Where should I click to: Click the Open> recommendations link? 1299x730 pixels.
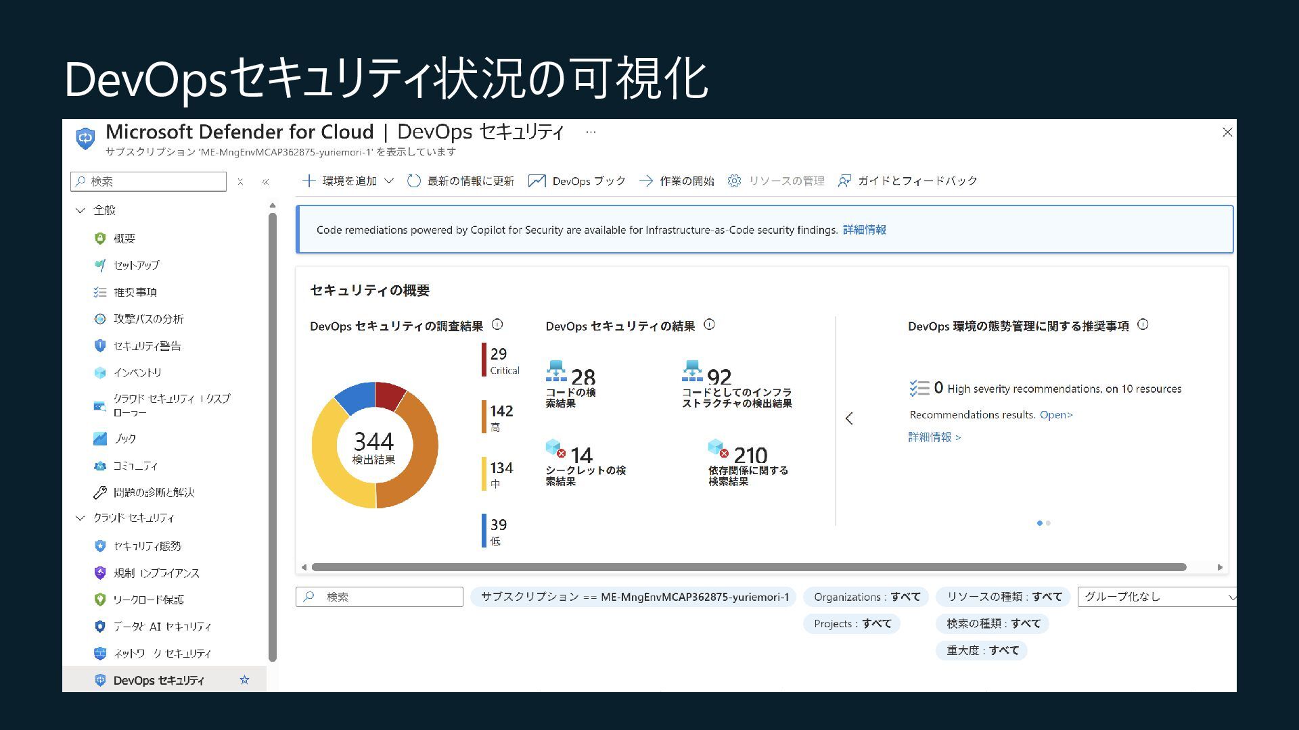pyautogui.click(x=1056, y=415)
